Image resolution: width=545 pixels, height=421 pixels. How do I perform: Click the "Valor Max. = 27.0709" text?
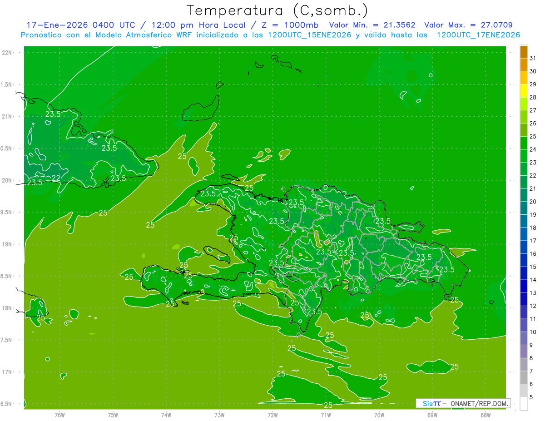[x=468, y=25]
